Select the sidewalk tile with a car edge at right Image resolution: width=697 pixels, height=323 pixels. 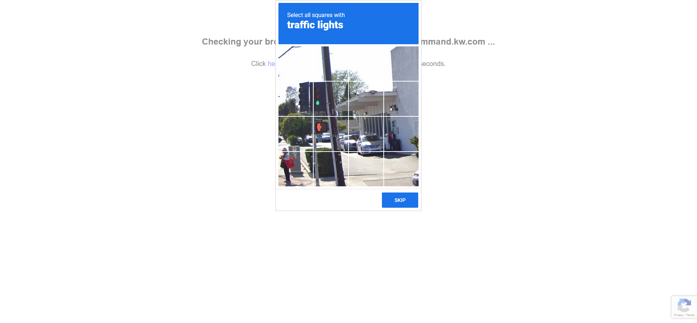tap(401, 169)
